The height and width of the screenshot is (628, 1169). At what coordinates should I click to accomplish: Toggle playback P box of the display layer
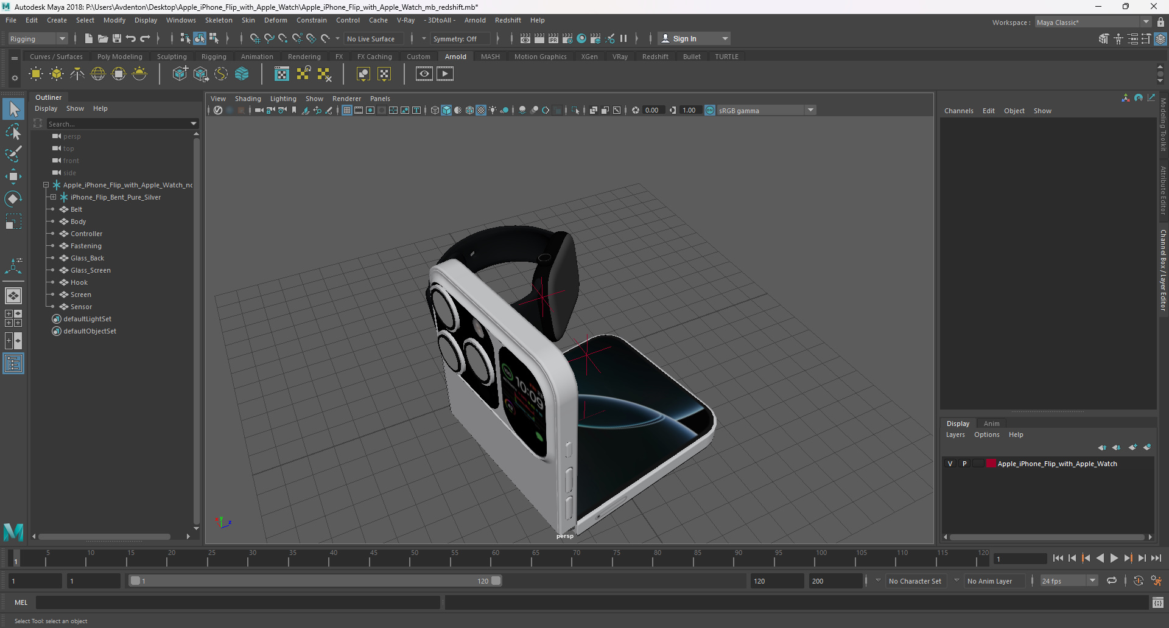[964, 464]
